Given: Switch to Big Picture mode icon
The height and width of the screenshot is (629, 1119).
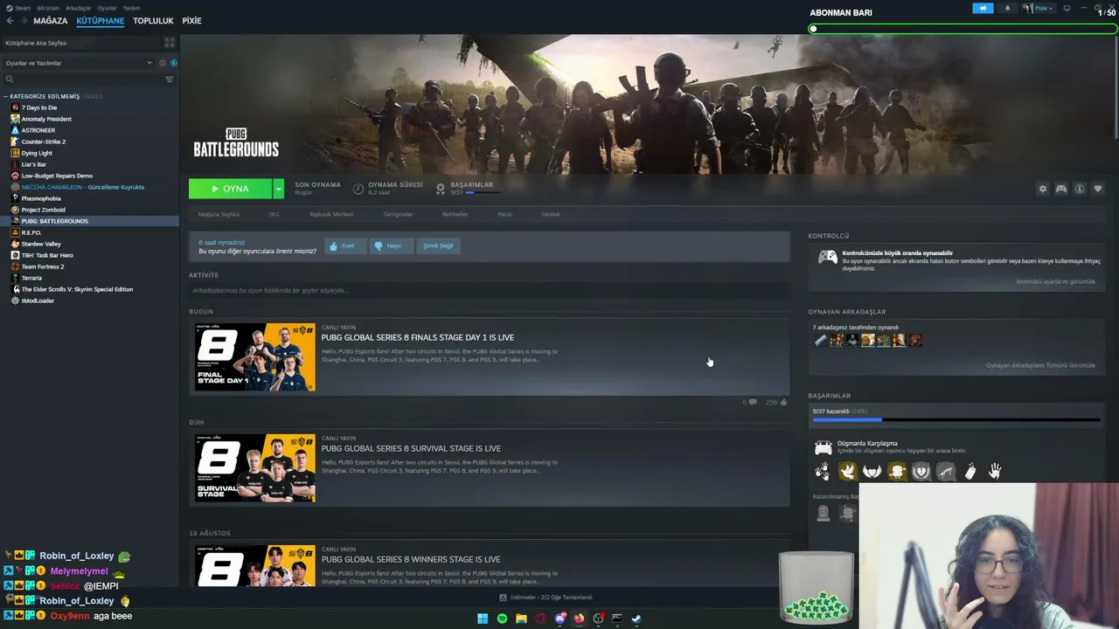Looking at the screenshot, I should point(1067,9).
